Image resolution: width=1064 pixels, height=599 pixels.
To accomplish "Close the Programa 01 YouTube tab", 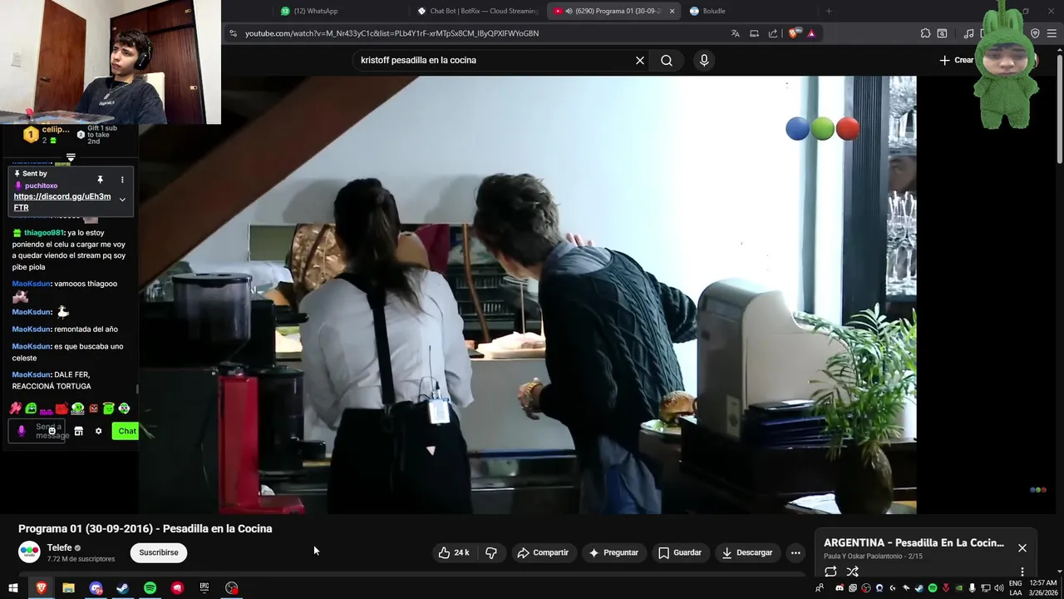I will point(672,11).
